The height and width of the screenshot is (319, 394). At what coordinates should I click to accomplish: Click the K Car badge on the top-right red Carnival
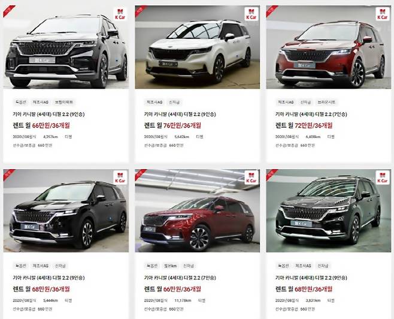click(x=383, y=14)
